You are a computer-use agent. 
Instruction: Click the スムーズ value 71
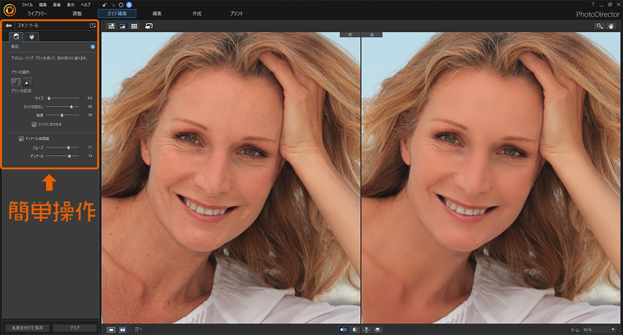90,148
